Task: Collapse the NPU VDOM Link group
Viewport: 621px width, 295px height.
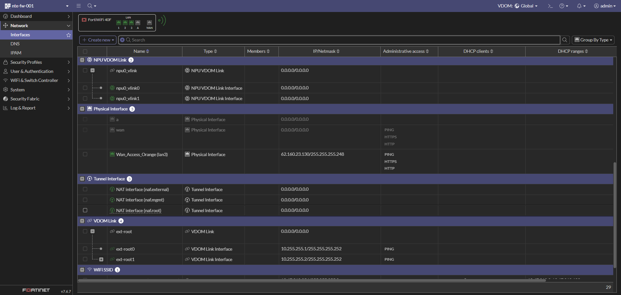Action: click(82, 60)
